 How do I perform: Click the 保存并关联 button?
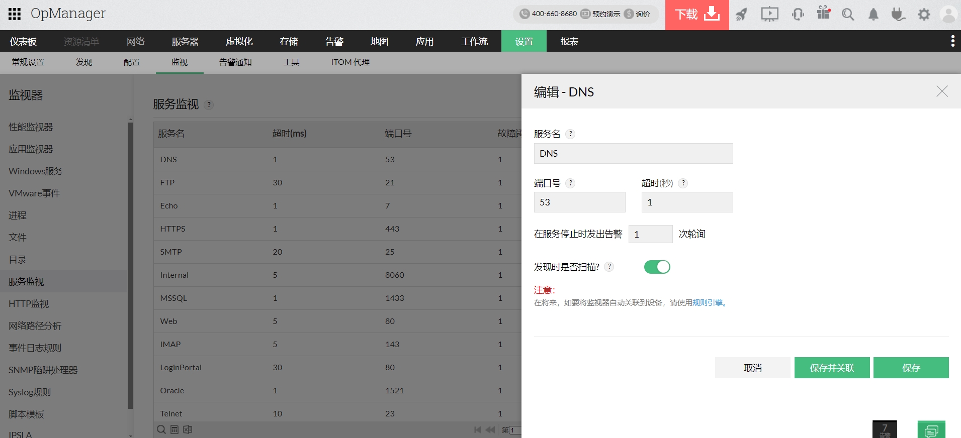click(832, 368)
